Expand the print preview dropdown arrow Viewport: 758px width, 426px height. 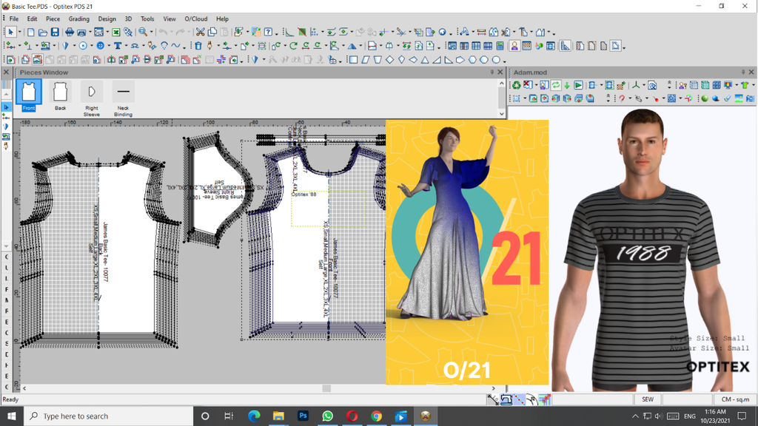click(x=90, y=33)
